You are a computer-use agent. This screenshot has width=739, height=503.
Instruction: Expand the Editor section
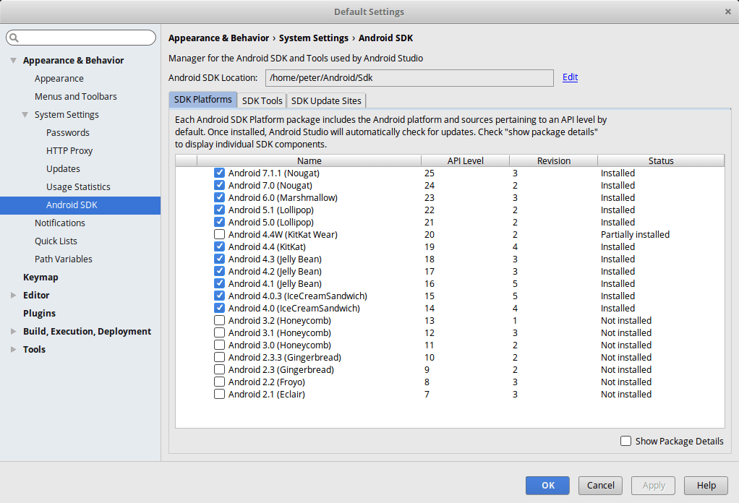[14, 295]
